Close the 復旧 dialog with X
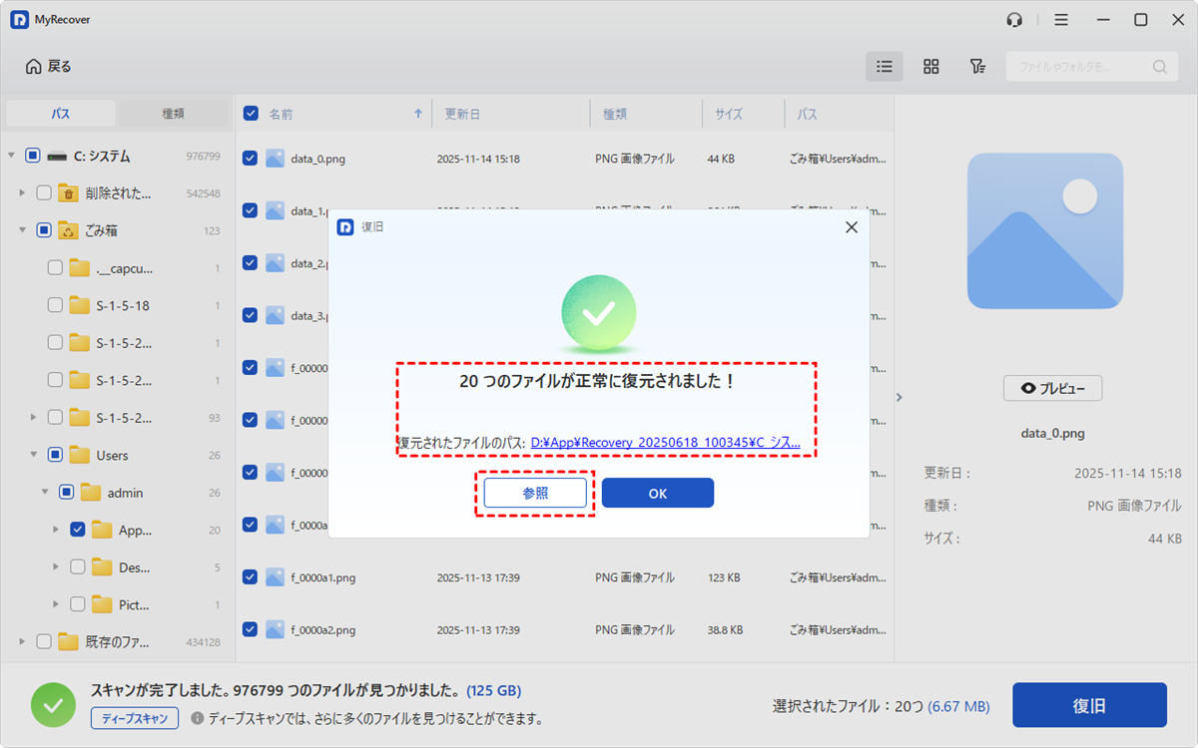1198x748 pixels. (851, 227)
